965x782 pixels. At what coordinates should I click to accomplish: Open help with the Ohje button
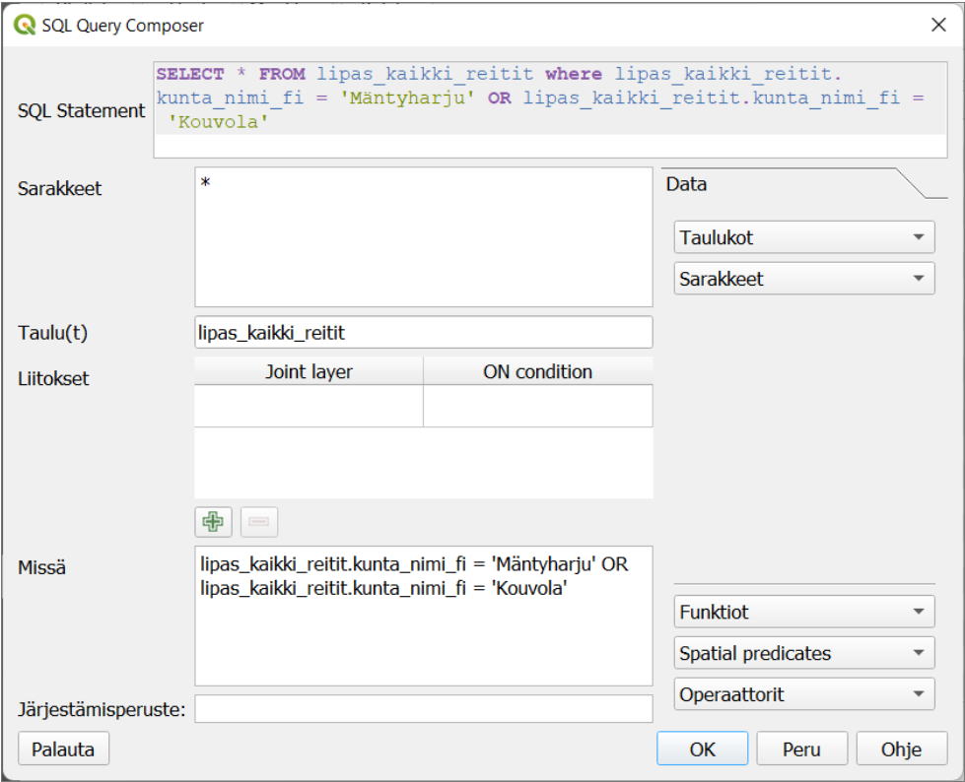(902, 749)
